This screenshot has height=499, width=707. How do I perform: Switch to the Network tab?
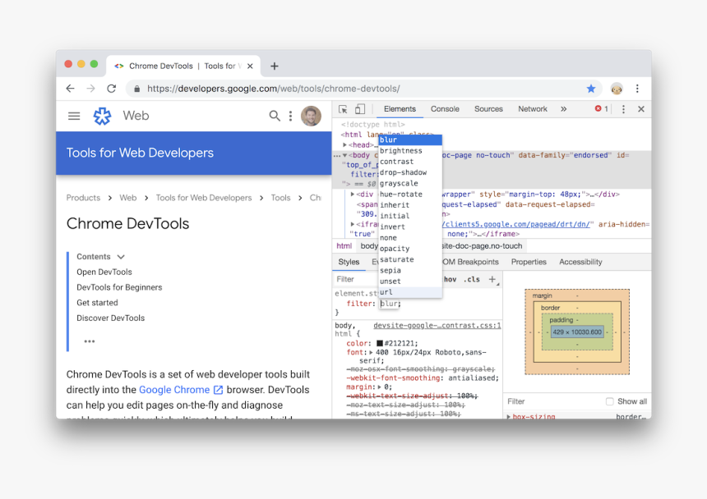pyautogui.click(x=533, y=109)
